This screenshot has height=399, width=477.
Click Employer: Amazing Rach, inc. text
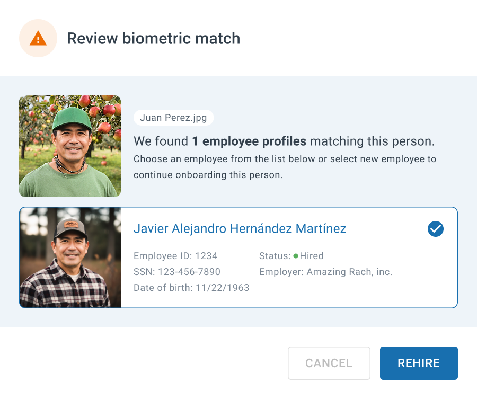pos(325,272)
